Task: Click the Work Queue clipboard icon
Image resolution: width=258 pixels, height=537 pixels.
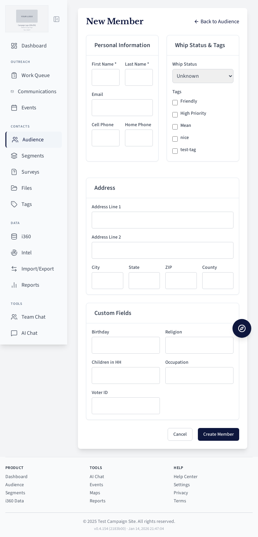Action: click(14, 75)
